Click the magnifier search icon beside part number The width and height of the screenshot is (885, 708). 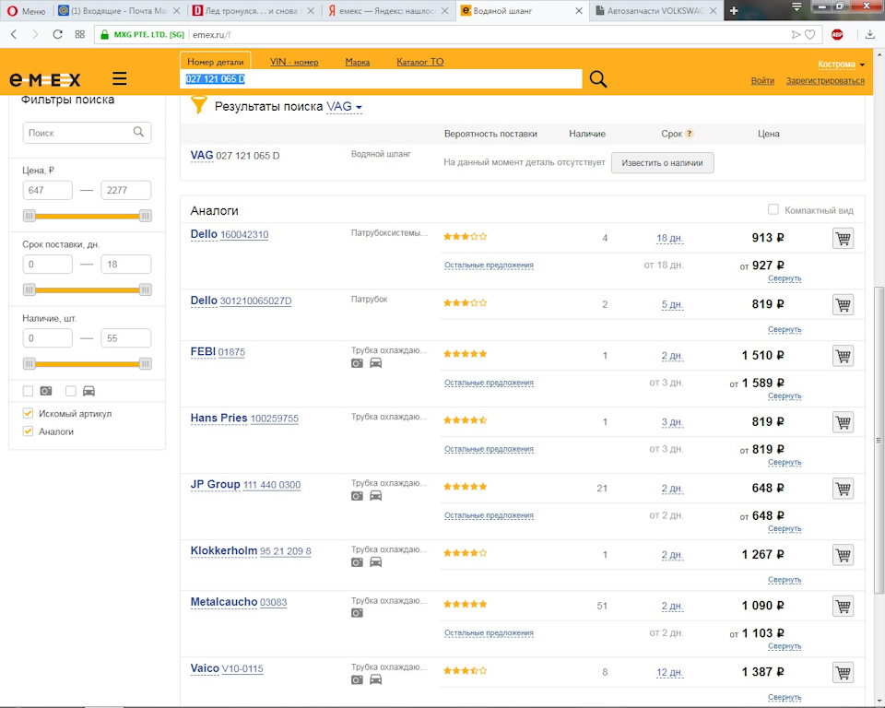(x=597, y=79)
